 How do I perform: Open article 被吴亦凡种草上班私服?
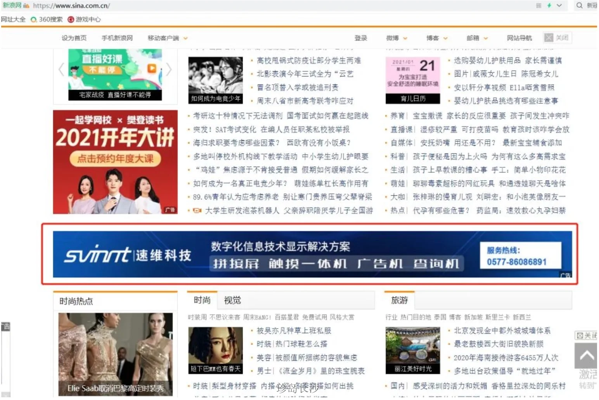click(x=294, y=331)
